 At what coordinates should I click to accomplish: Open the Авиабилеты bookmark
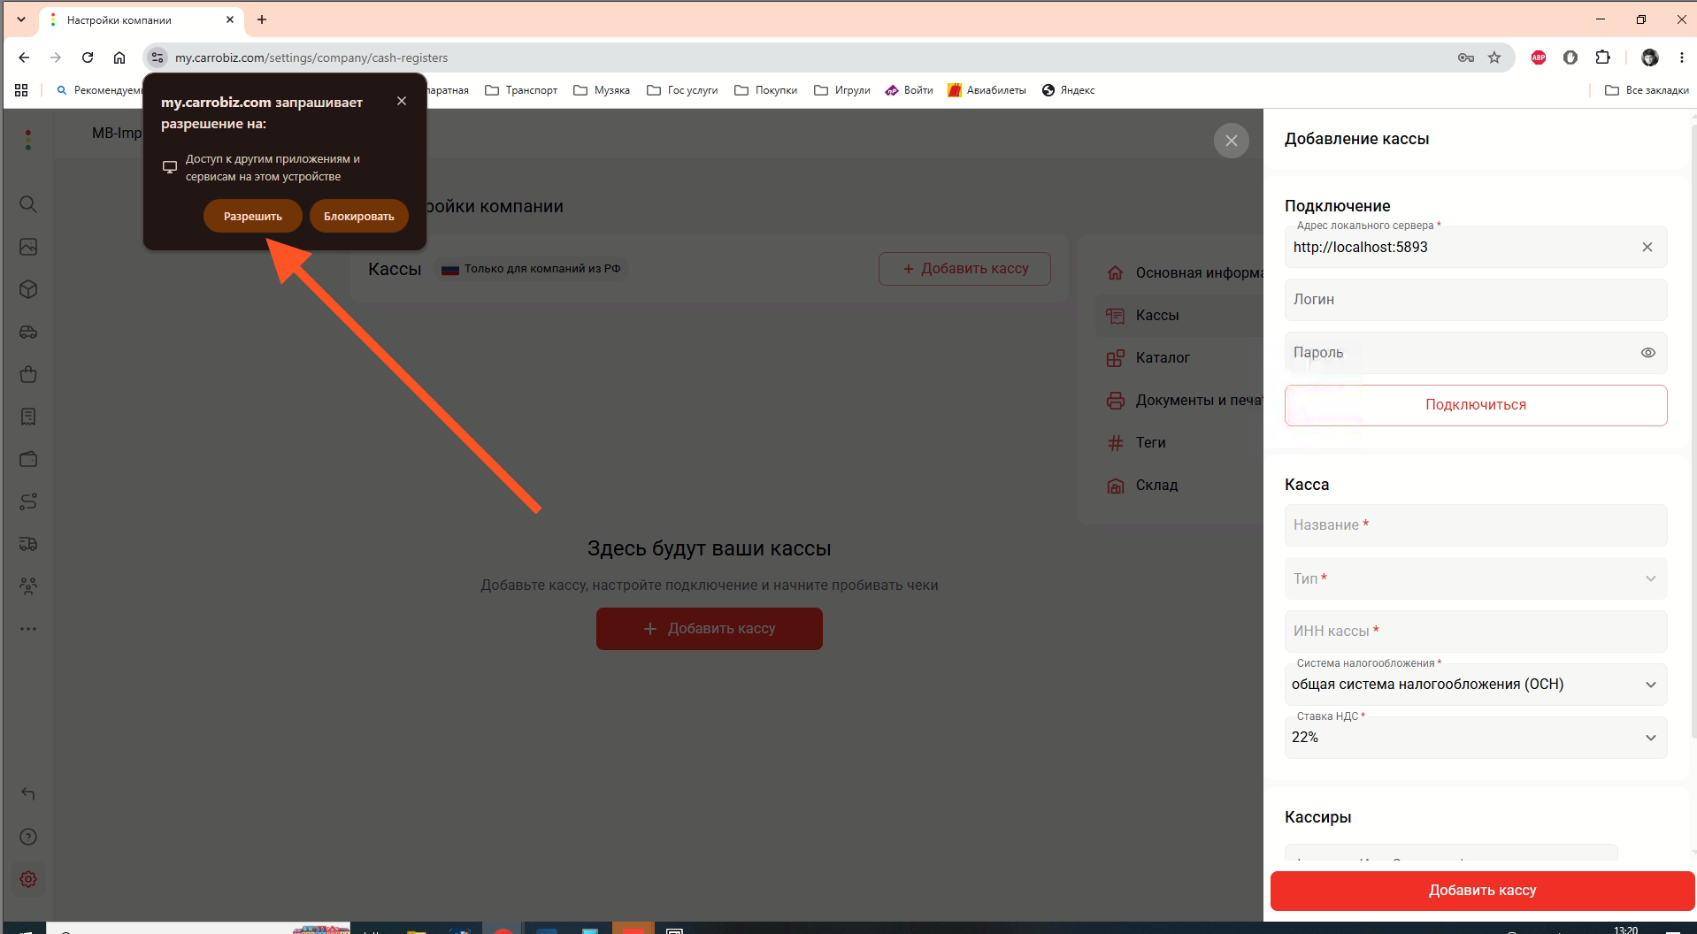point(987,90)
